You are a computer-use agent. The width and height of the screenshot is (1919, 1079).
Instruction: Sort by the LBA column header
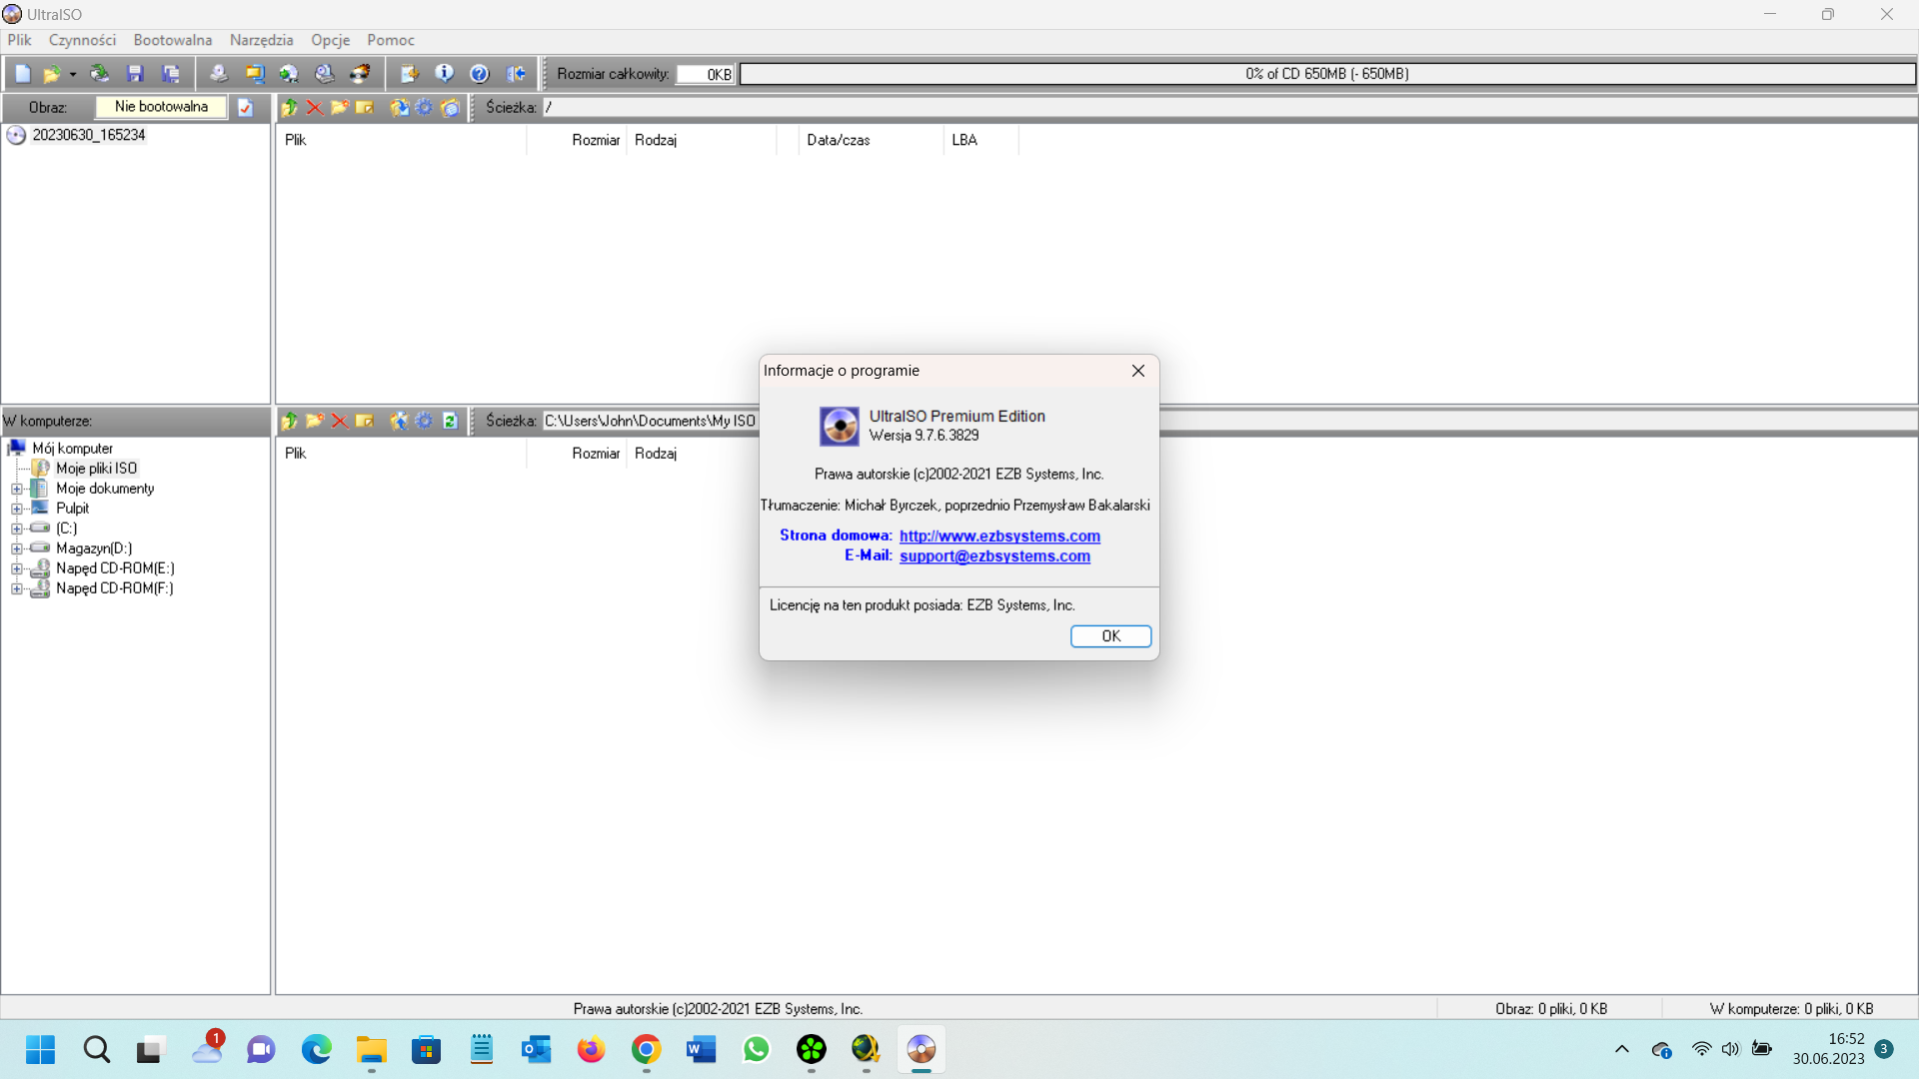pyautogui.click(x=979, y=140)
